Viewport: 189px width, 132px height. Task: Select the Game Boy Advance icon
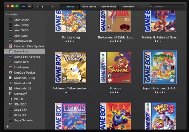point(11,57)
